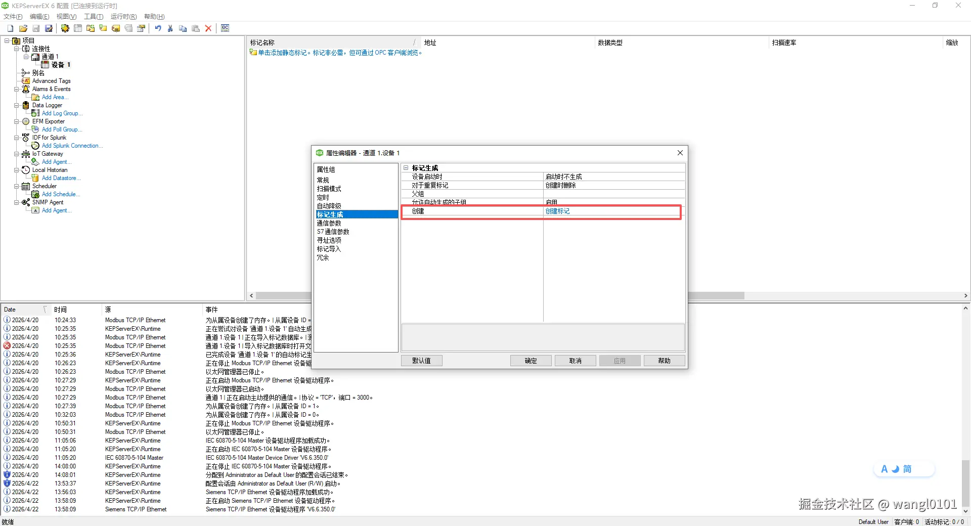Viewport: 971px width, 526px height.
Task: Open Properties from the toolbar icon
Action: point(141,28)
